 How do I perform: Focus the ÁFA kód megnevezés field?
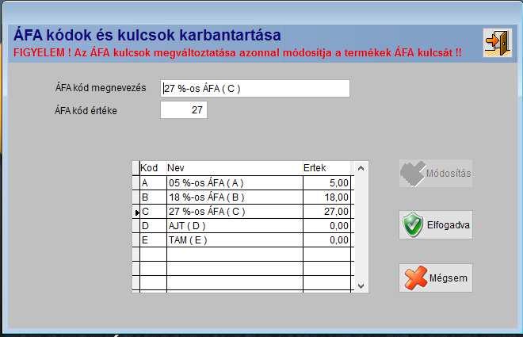(x=255, y=89)
